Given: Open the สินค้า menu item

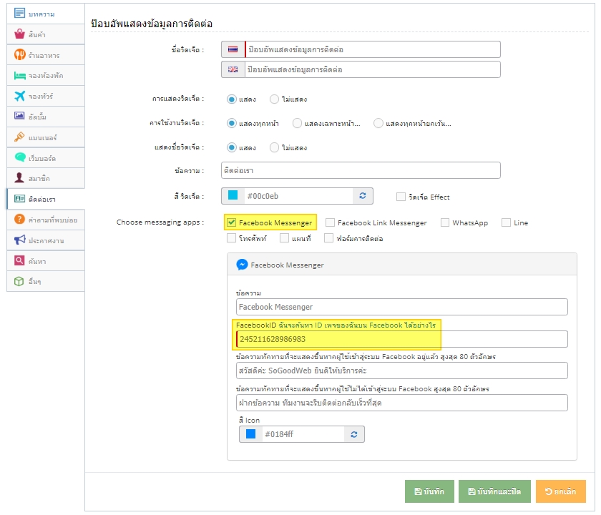Looking at the screenshot, I should point(46,34).
